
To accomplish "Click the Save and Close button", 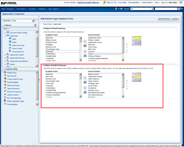I will point(164,18).
